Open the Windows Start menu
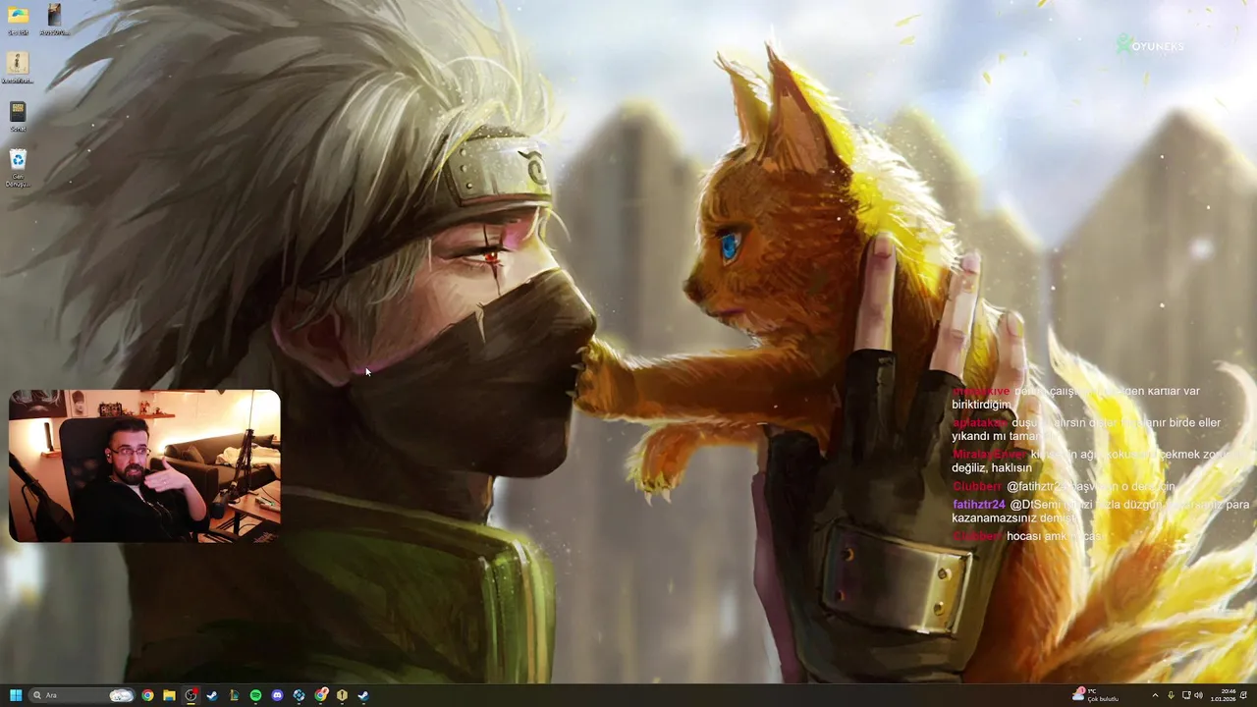This screenshot has height=707, width=1257. [x=16, y=695]
